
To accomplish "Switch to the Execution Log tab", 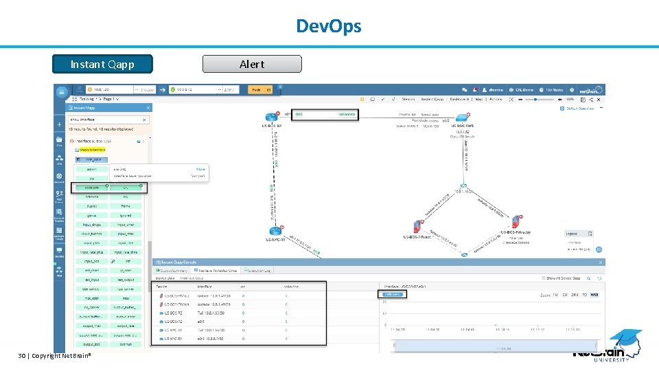I will (257, 271).
